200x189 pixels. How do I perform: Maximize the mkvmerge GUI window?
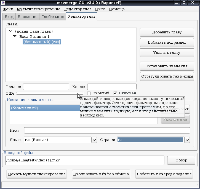point(184,2)
